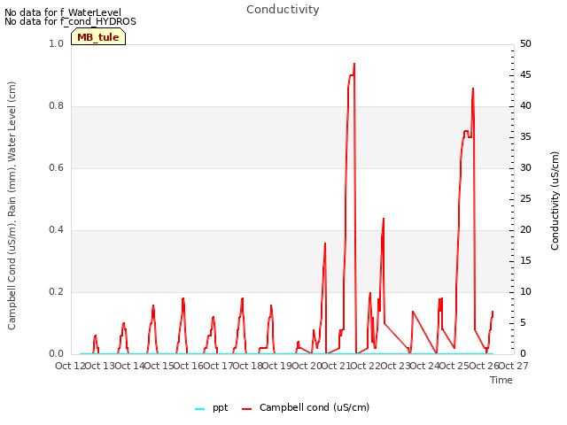Image resolution: width=567 pixels, height=425 pixels.
Task: Click the MB_tule site label
Action: click(98, 37)
